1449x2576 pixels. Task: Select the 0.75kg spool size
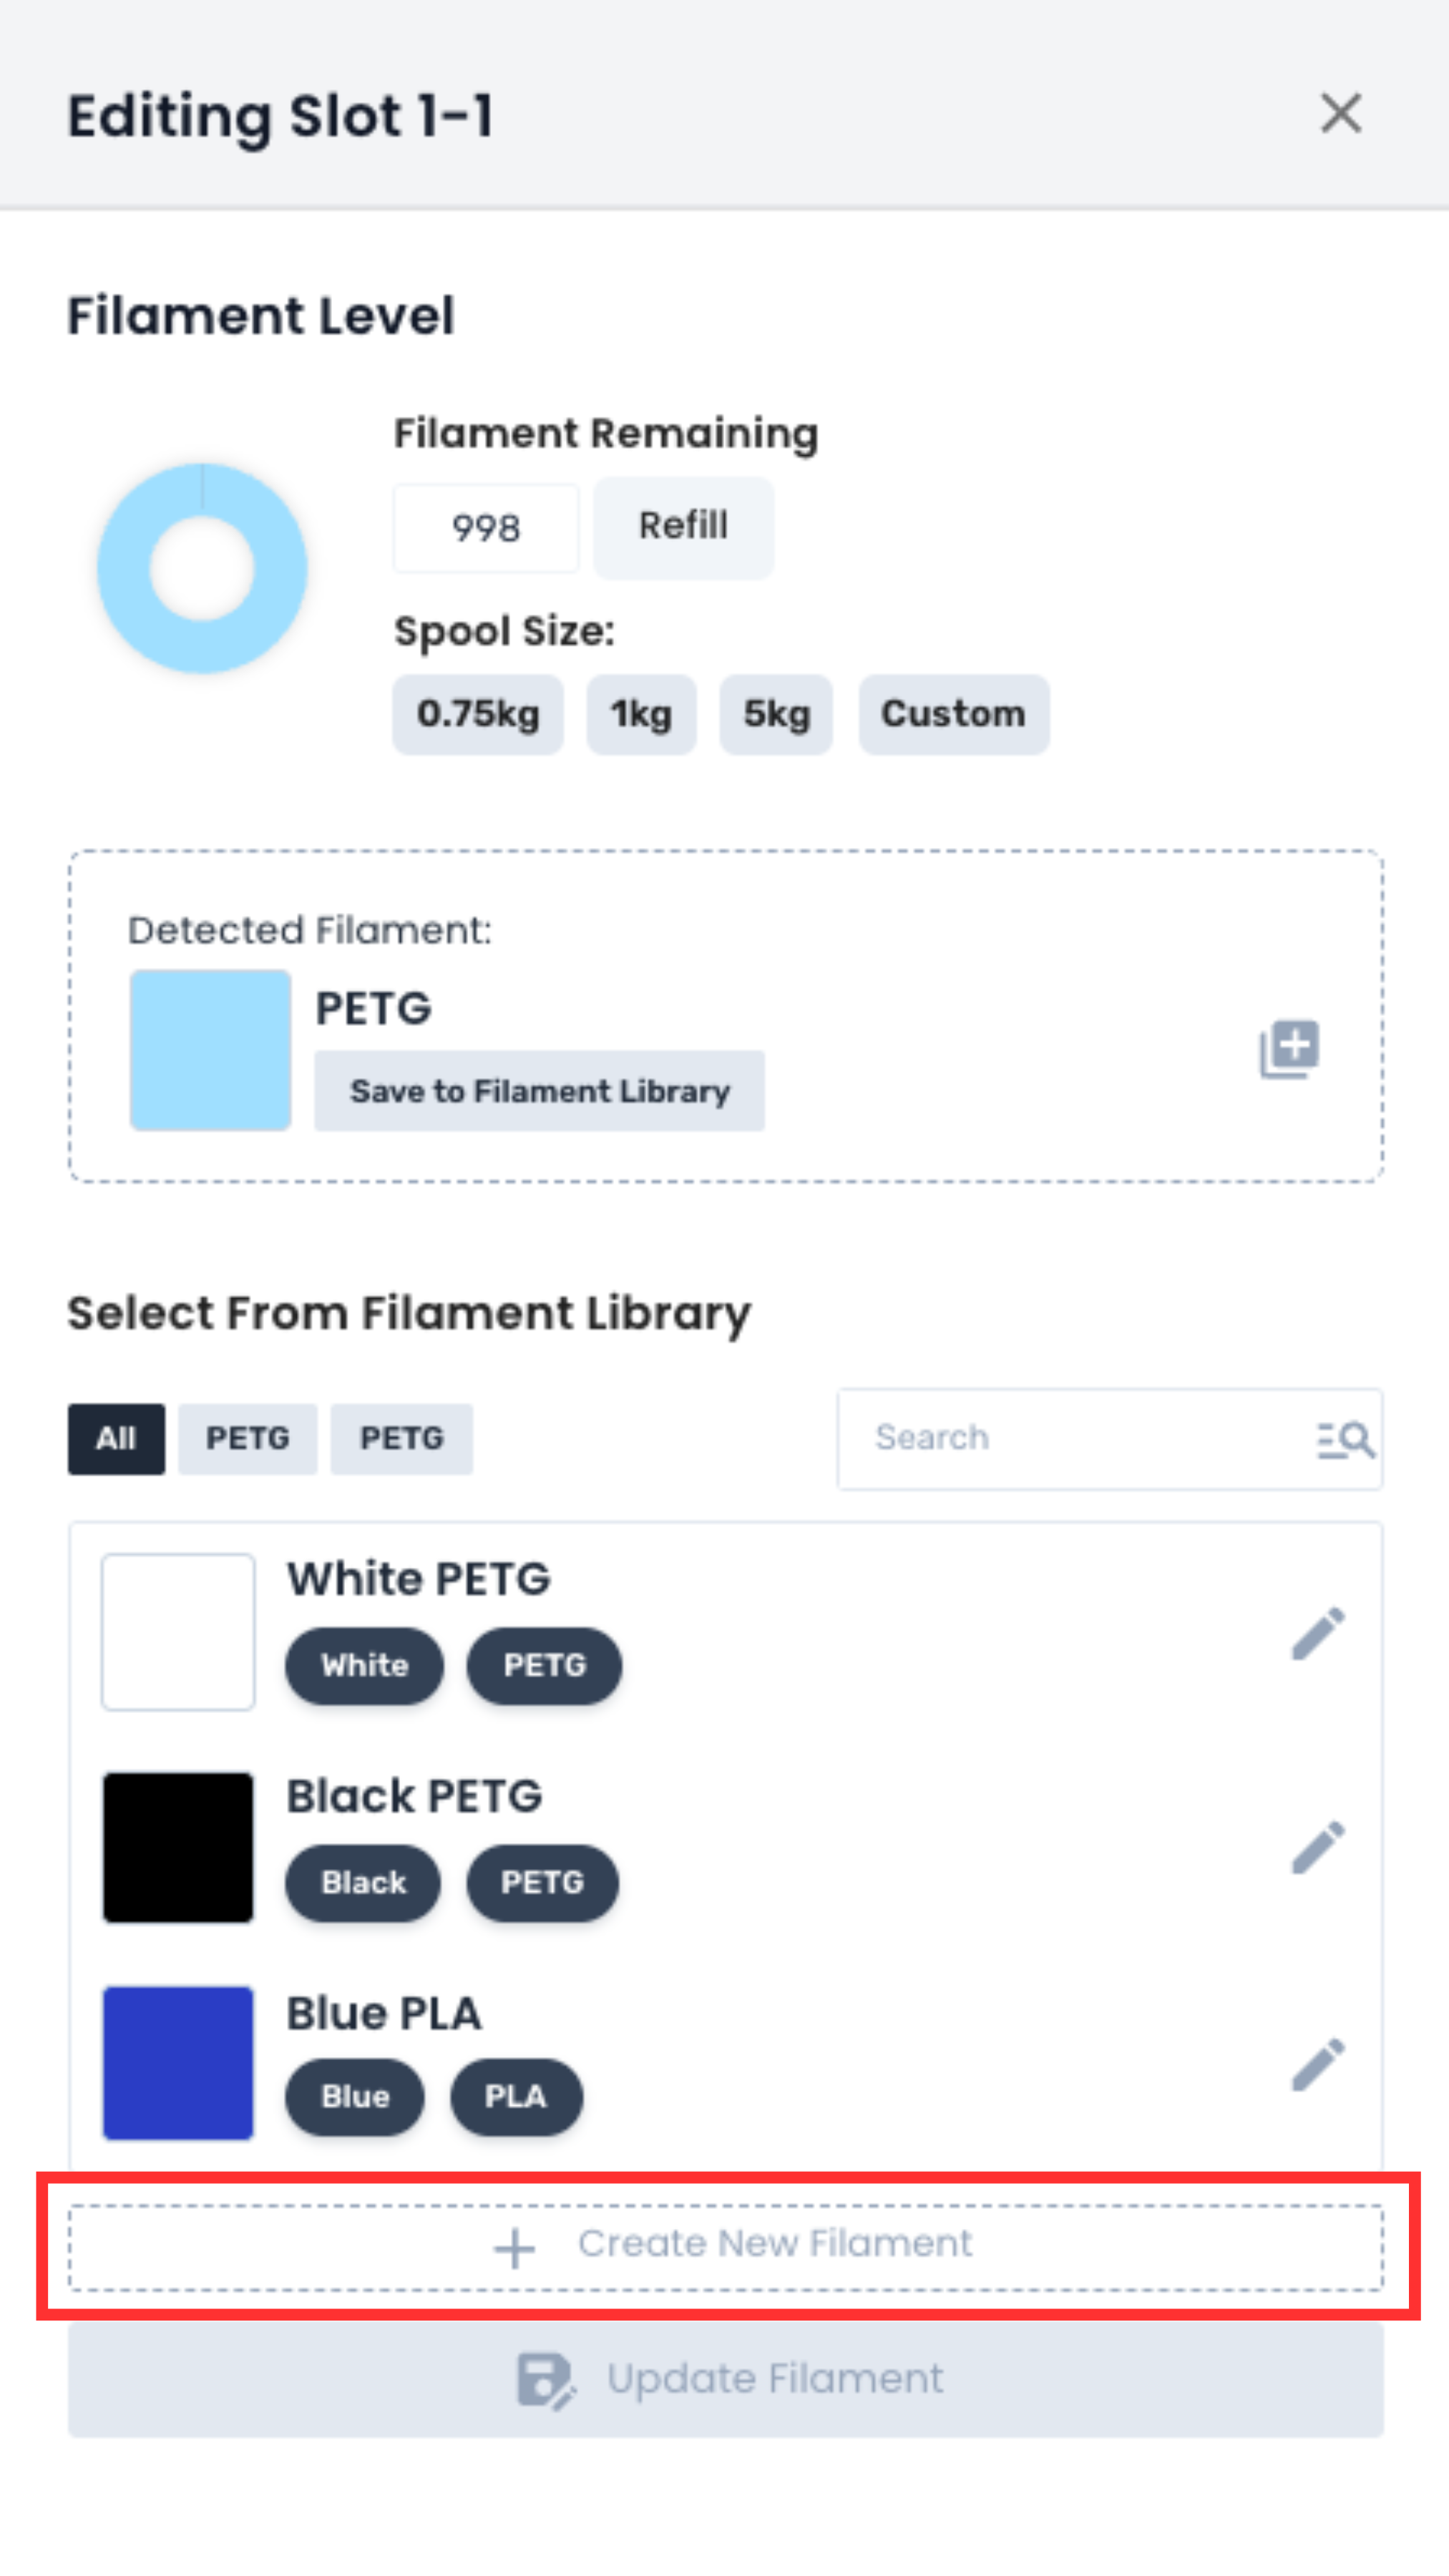(x=478, y=714)
